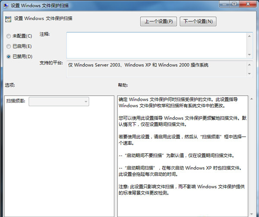This screenshot has width=259, height=217.
Task: Go to 下一个设置(N)
Action: pyautogui.click(x=198, y=21)
